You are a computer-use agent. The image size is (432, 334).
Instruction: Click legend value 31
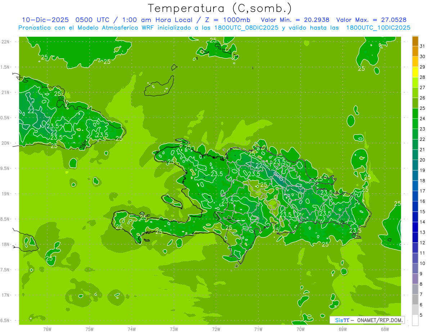tap(423, 46)
